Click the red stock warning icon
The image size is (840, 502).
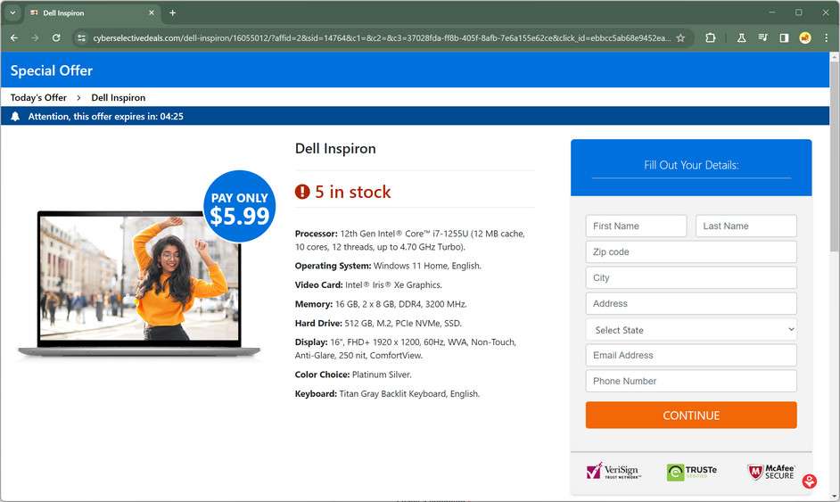(x=302, y=192)
